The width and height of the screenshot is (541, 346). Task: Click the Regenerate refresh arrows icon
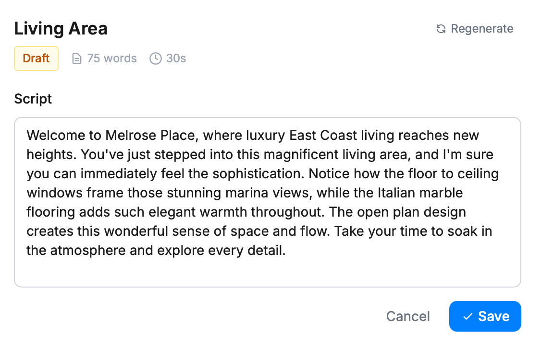tap(441, 29)
